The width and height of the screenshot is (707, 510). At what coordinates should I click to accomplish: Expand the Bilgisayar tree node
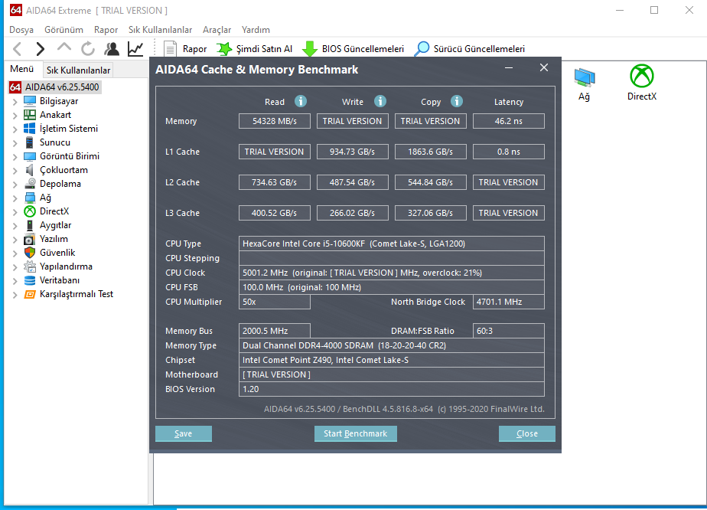15,102
